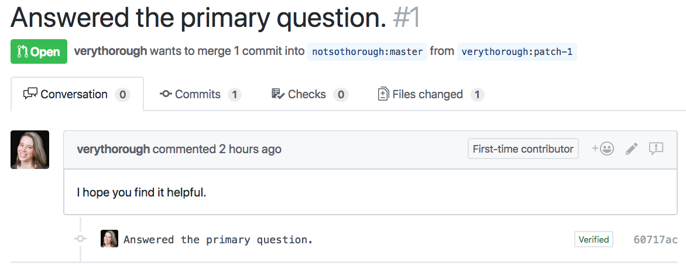Image resolution: width=686 pixels, height=269 pixels.
Task: Click the Commits icon in the tab bar
Action: click(166, 94)
